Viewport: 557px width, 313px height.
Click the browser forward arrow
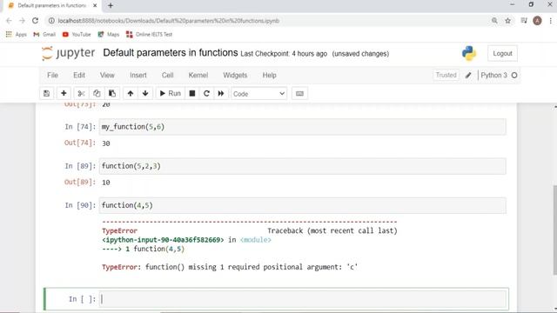click(22, 21)
